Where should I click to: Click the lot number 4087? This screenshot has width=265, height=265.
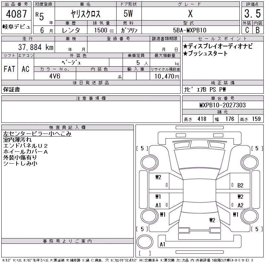tap(16, 14)
